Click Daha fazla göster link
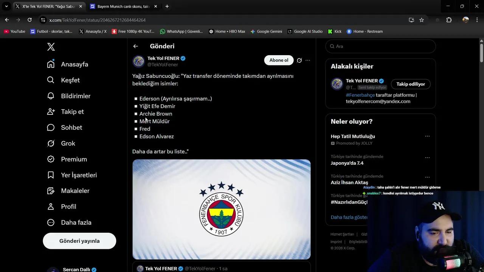 tap(349, 217)
